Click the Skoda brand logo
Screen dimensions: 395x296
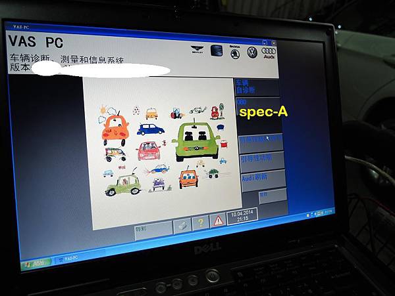pyautogui.click(x=234, y=53)
